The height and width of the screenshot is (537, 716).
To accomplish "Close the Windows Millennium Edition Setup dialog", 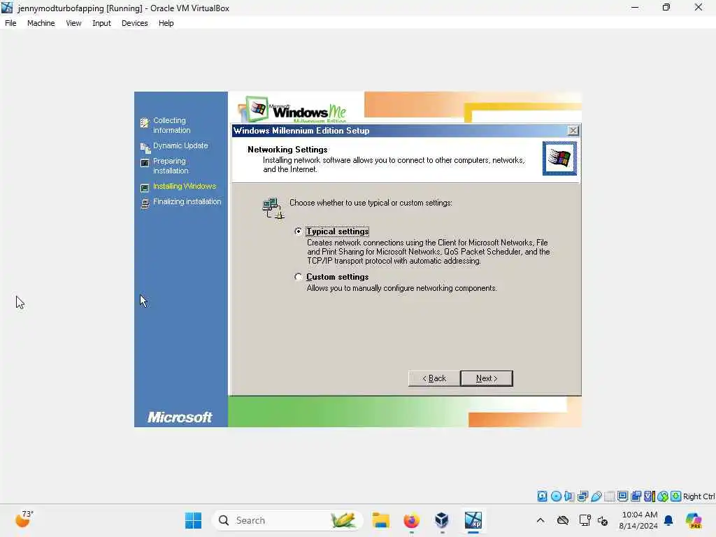I will [573, 131].
